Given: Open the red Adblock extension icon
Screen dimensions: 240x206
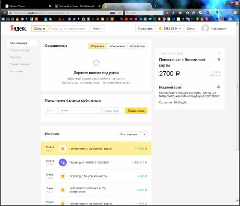Looking at the screenshot, I should [208, 13].
